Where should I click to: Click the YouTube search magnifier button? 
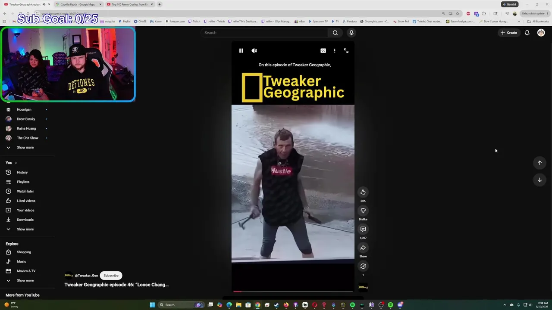click(335, 33)
